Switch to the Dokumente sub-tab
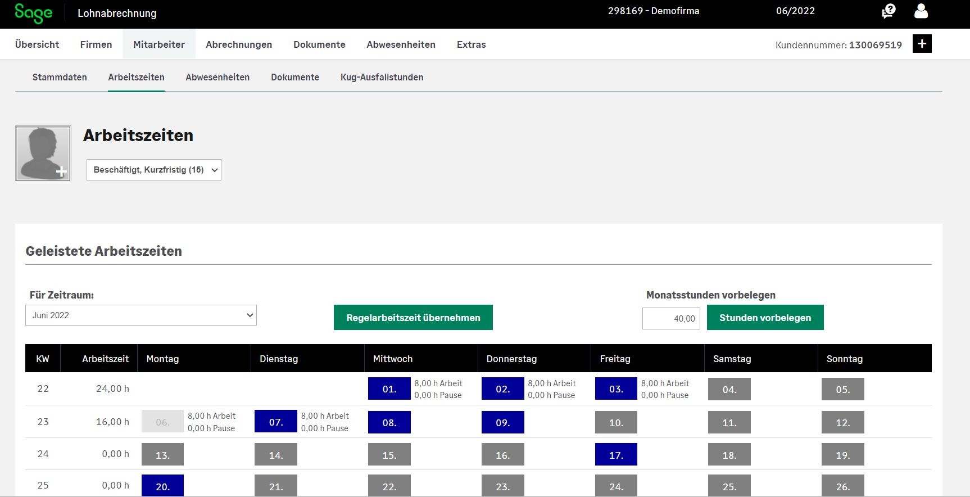Viewport: 970px width, 497px height. click(x=295, y=78)
